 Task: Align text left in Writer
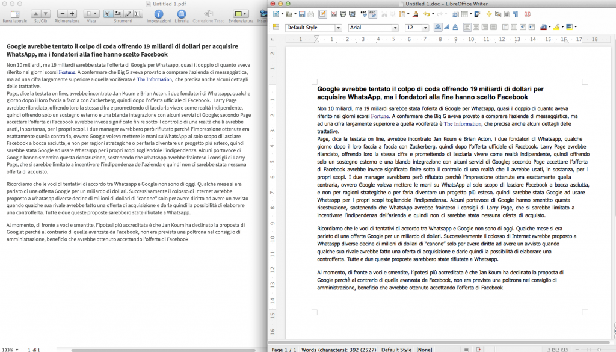[467, 27]
